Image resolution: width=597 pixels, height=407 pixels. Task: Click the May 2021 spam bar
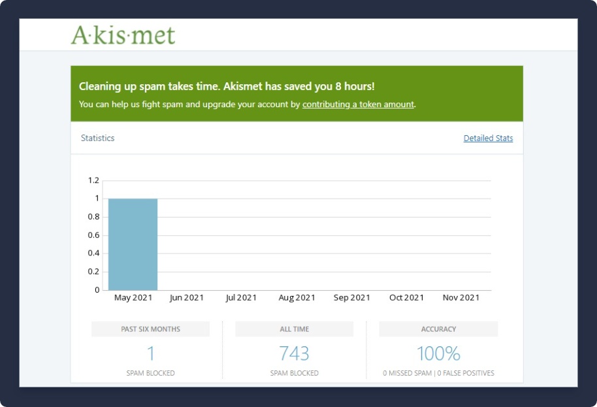133,244
